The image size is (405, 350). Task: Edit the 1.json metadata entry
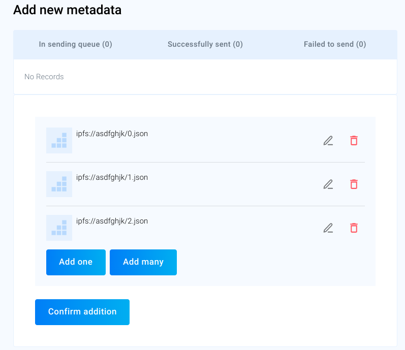tap(328, 184)
